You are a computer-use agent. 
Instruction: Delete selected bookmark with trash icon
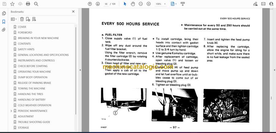point(22,19)
